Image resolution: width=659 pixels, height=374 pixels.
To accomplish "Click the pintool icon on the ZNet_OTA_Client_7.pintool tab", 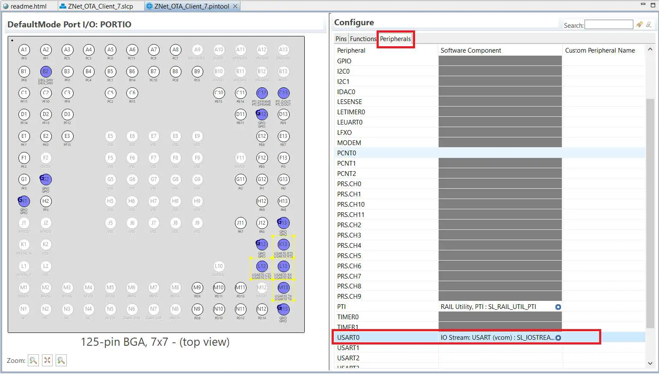I will point(149,6).
